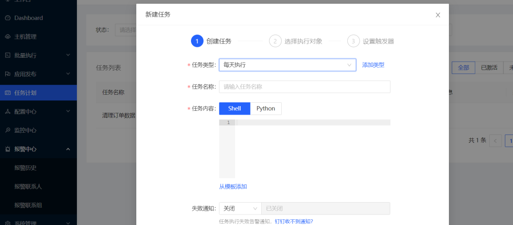
Task: Open 主机管理 in the sidebar
Action: click(x=38, y=37)
